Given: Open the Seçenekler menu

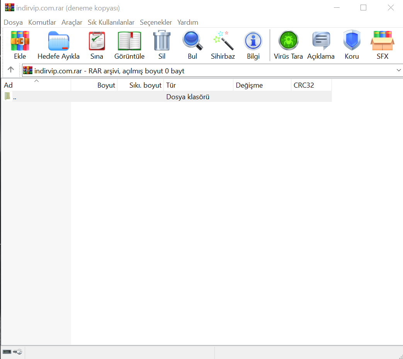Looking at the screenshot, I should (x=156, y=22).
